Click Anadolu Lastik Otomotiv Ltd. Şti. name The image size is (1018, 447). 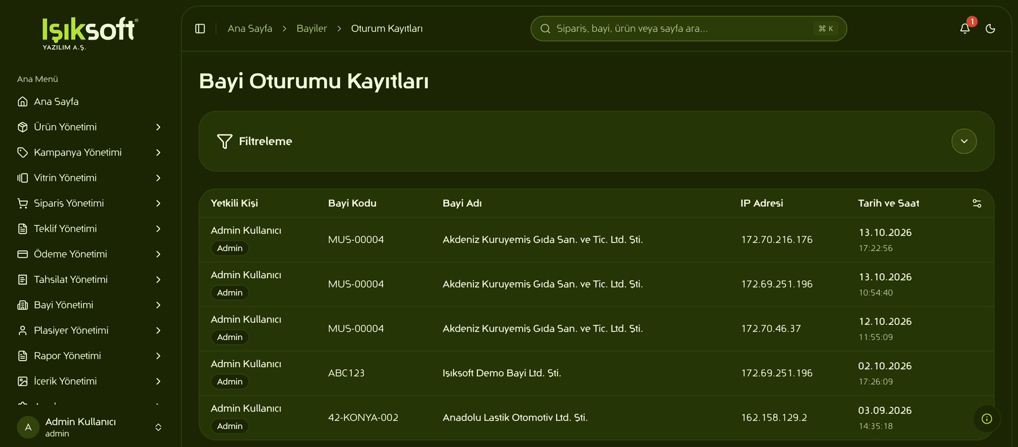point(515,418)
